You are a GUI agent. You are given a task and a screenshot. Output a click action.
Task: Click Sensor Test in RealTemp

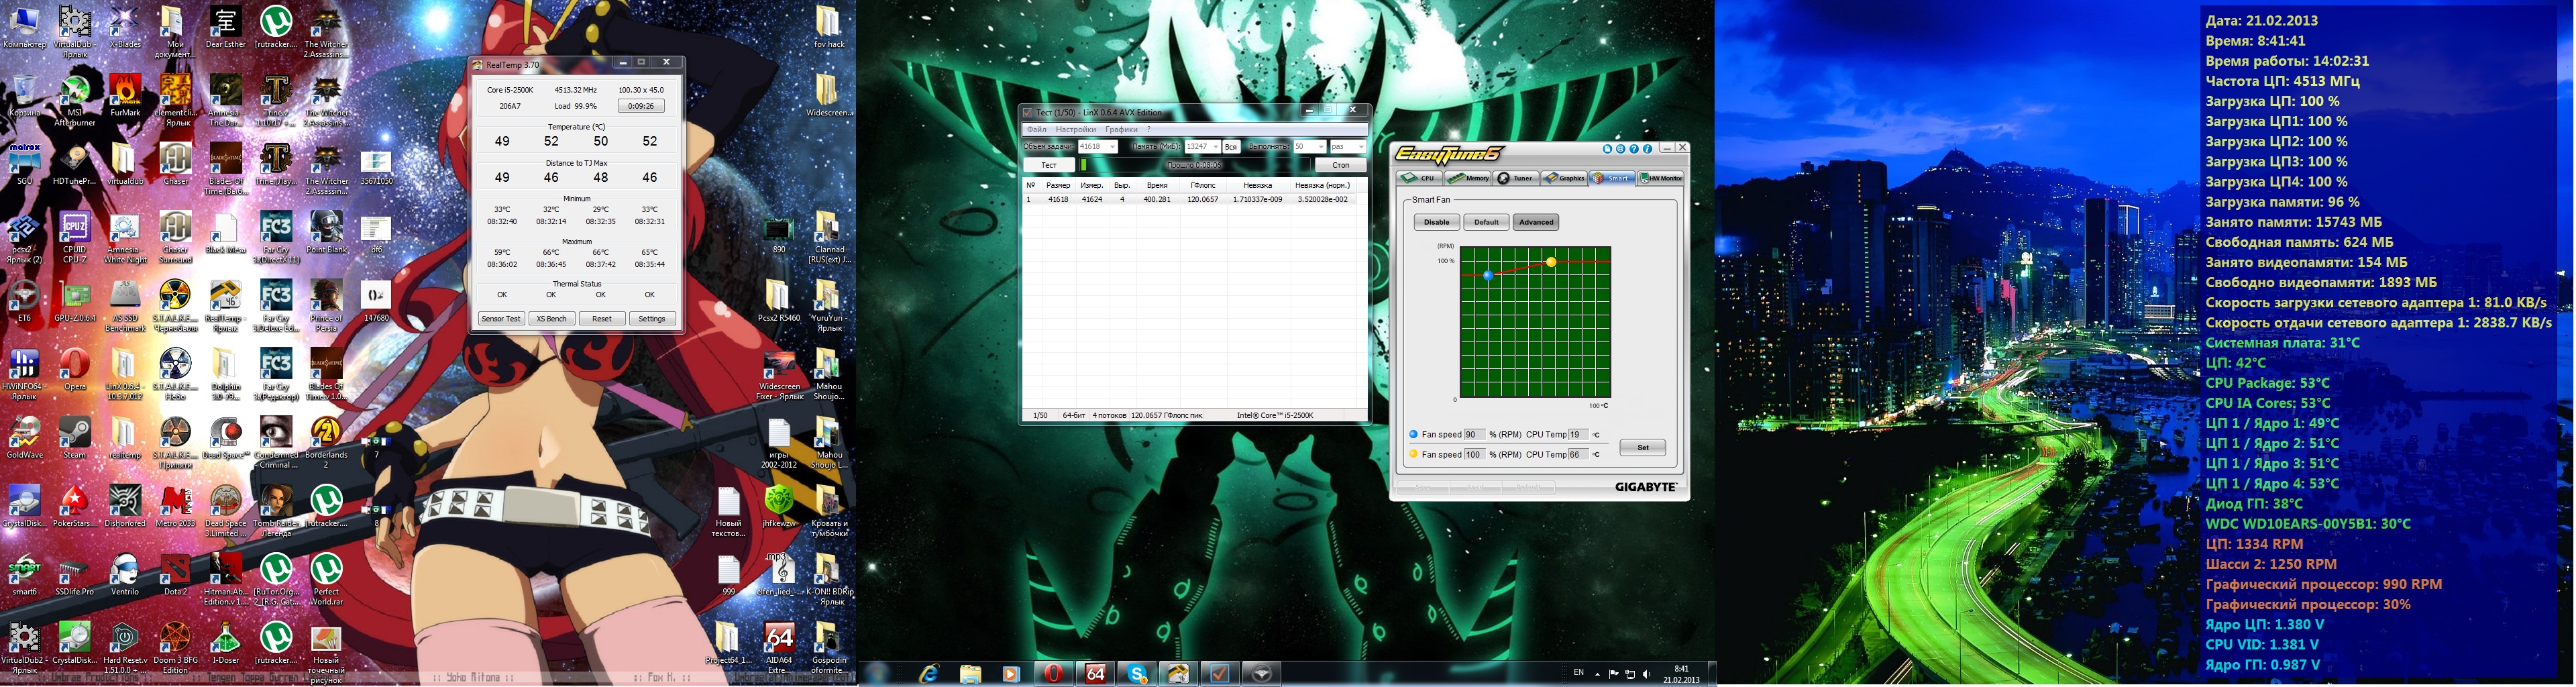[501, 319]
